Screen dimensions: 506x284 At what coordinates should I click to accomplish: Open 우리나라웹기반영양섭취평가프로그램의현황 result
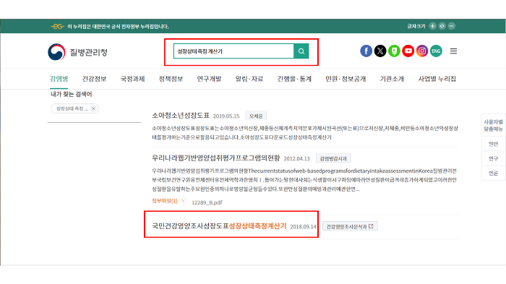coord(216,158)
